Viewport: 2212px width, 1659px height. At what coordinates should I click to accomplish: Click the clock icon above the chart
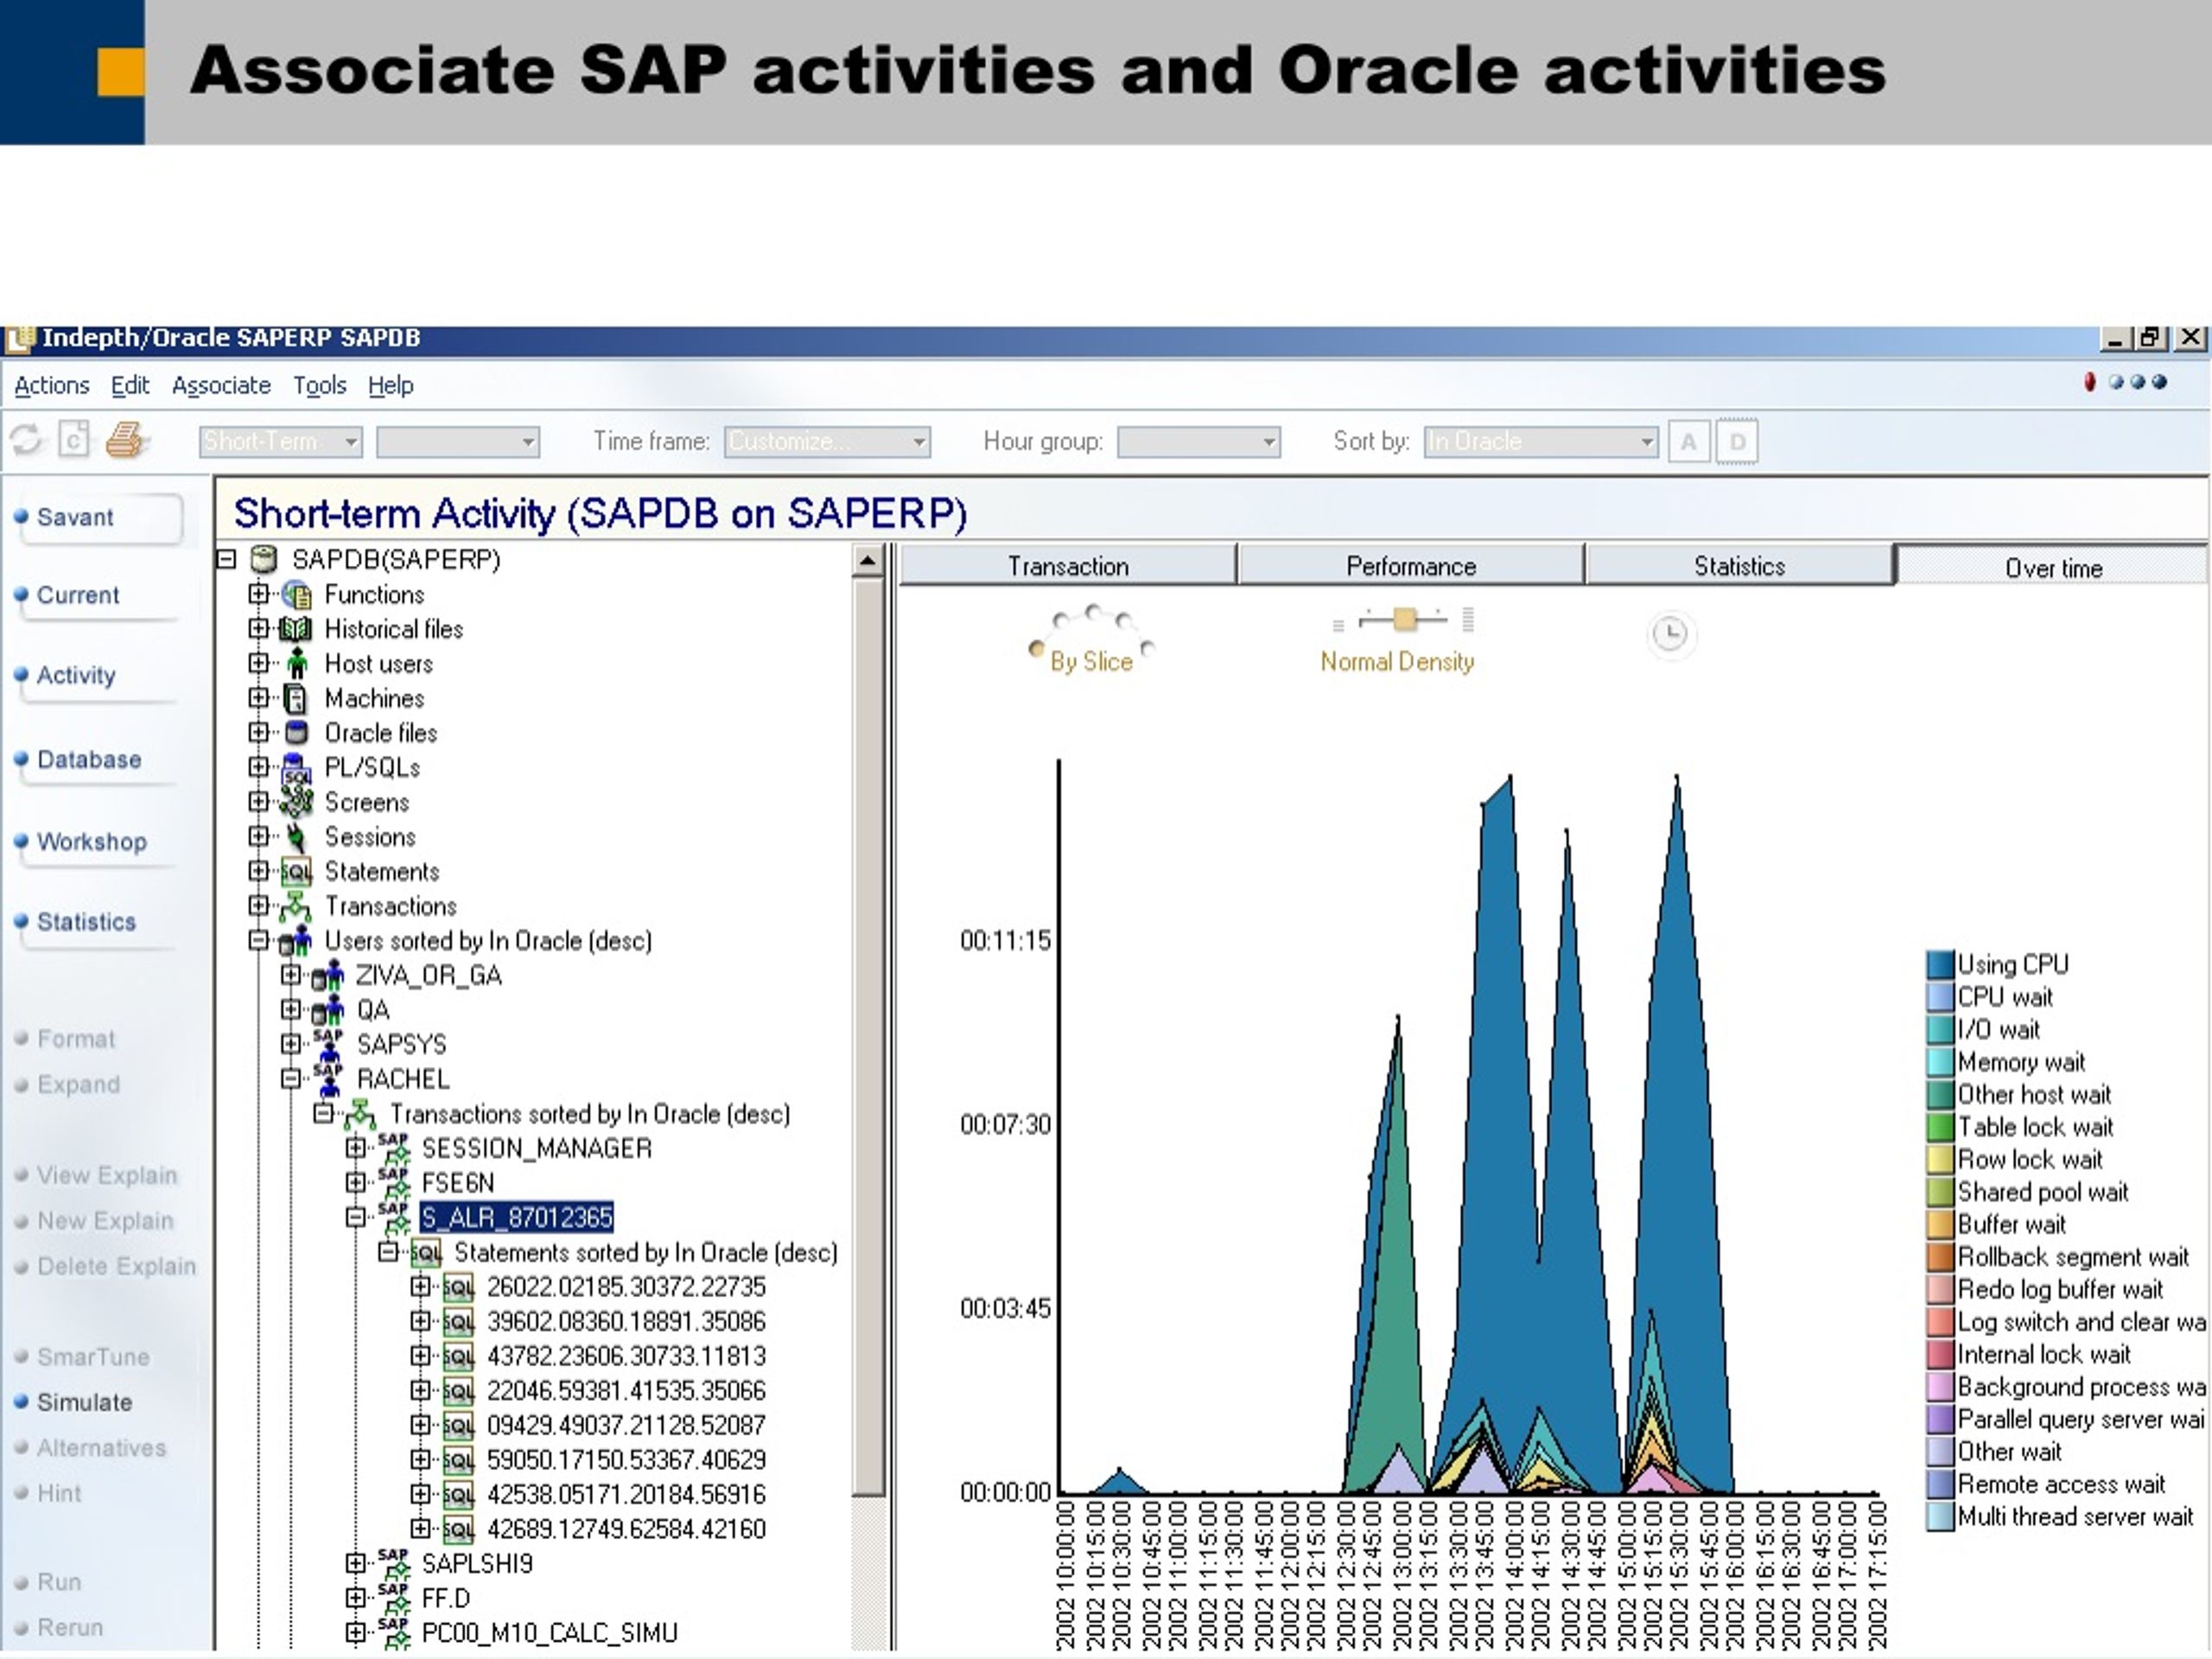point(1670,634)
